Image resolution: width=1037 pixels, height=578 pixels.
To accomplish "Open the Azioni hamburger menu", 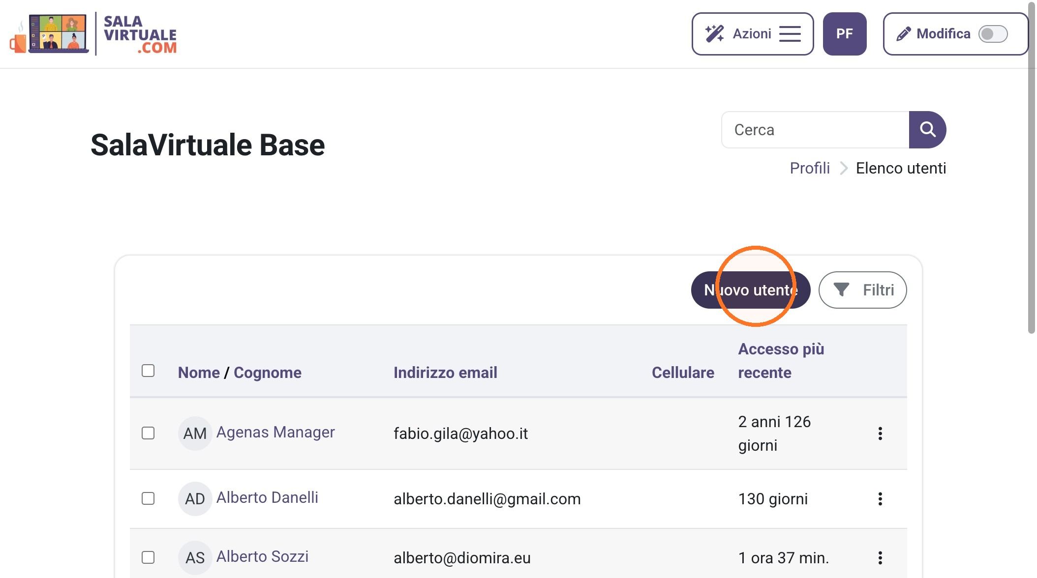I will [x=790, y=34].
